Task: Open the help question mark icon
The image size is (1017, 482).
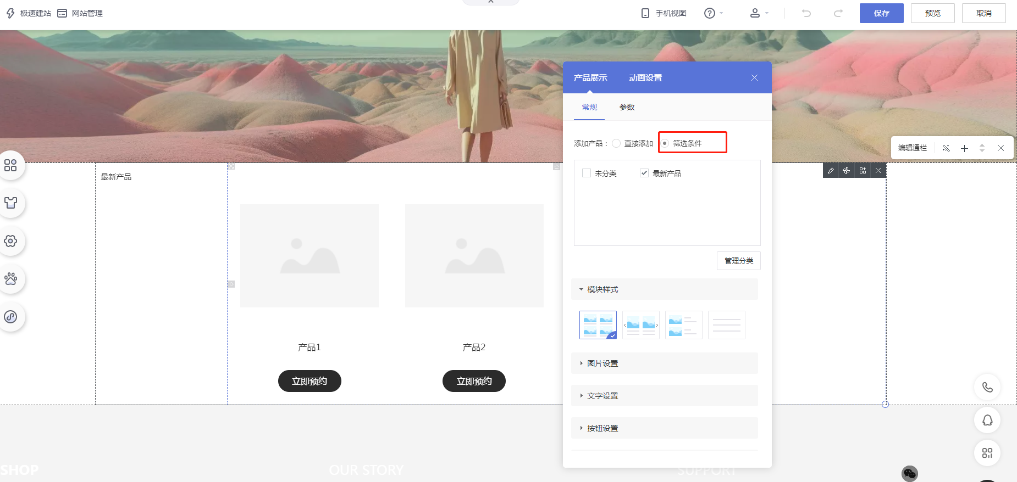Action: 710,13
